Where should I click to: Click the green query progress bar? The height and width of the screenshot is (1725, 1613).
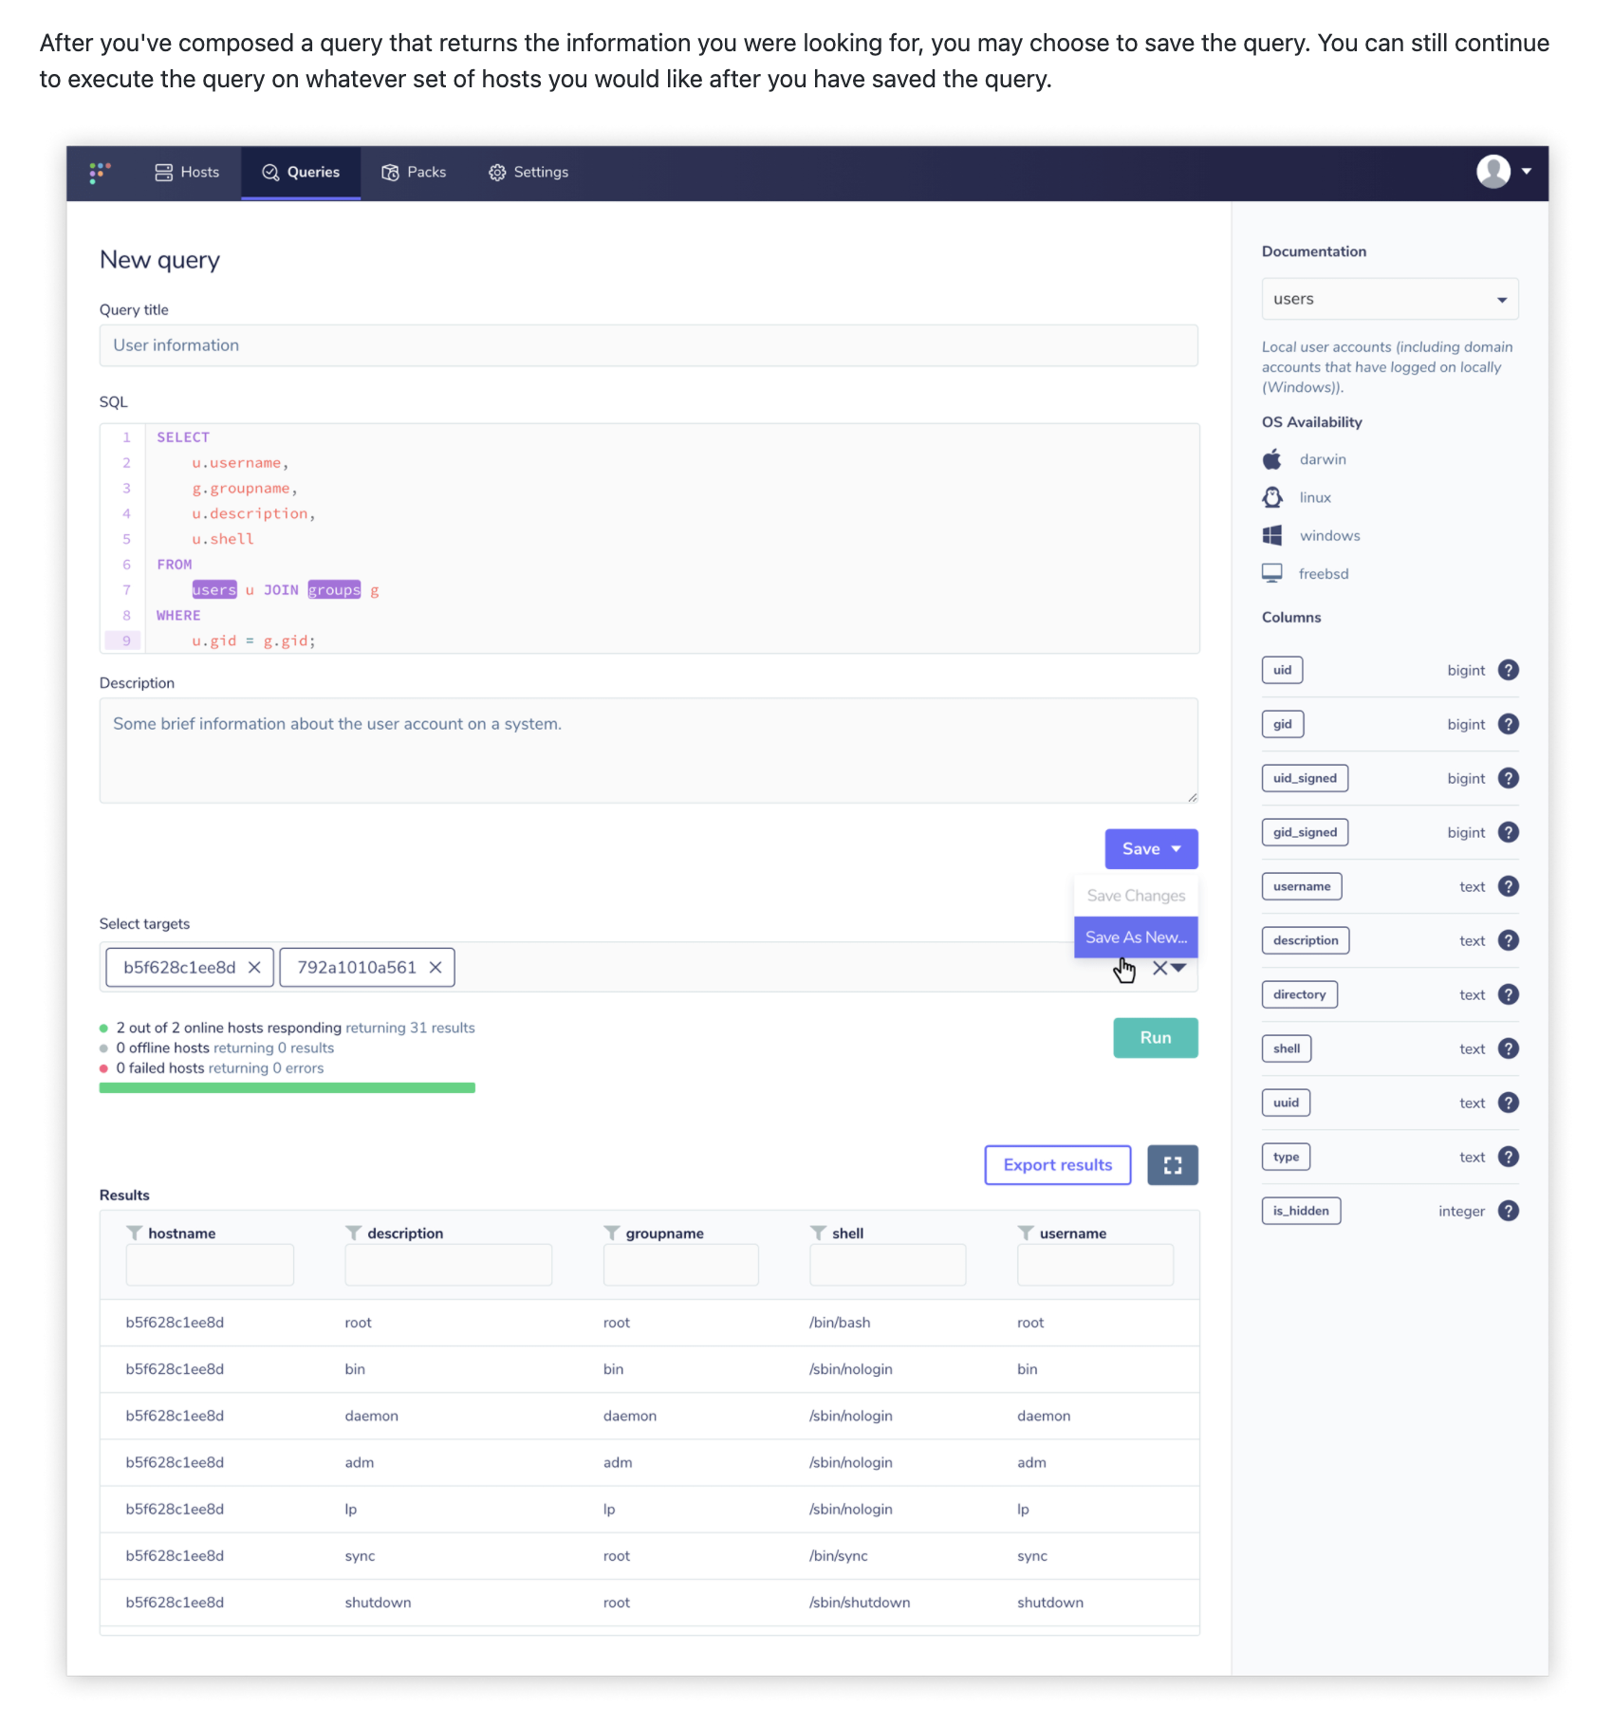[287, 1086]
